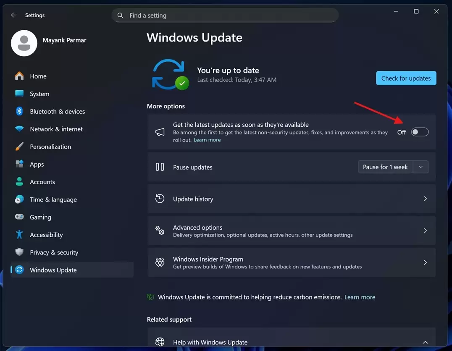Viewport: 452px width, 351px height.
Task: Expand the Pause for 1 week dropdown
Action: coord(420,167)
